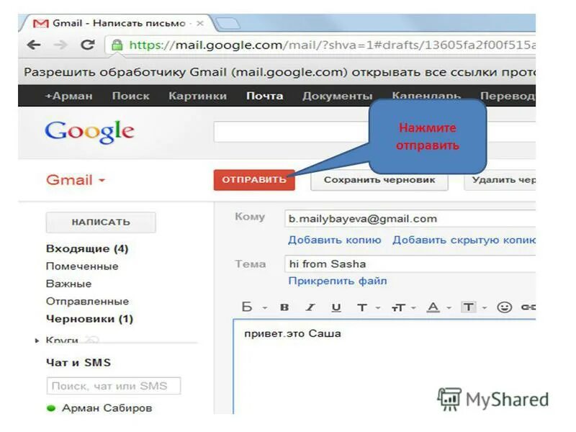Click the chat or SMS search field
Viewport: 576px width, 432px height.
(114, 386)
